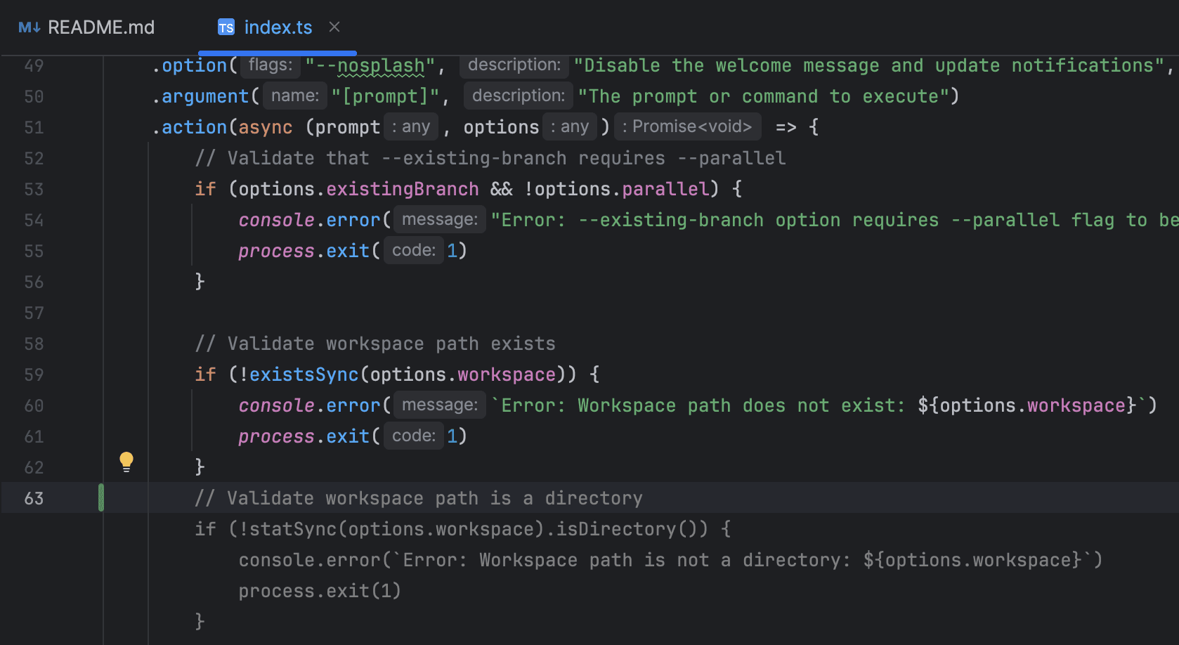Click the async keyword on line 51
Image resolution: width=1179 pixels, height=645 pixels.
(265, 127)
